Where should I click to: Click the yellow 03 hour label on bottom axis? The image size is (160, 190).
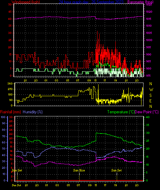(57, 185)
